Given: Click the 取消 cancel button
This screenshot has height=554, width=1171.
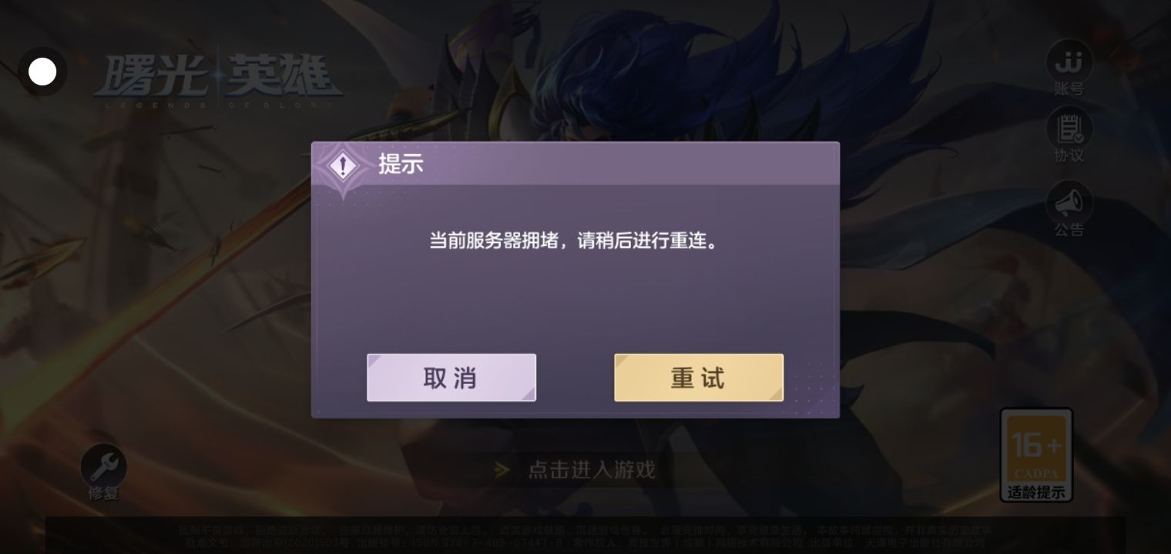Looking at the screenshot, I should coord(451,378).
